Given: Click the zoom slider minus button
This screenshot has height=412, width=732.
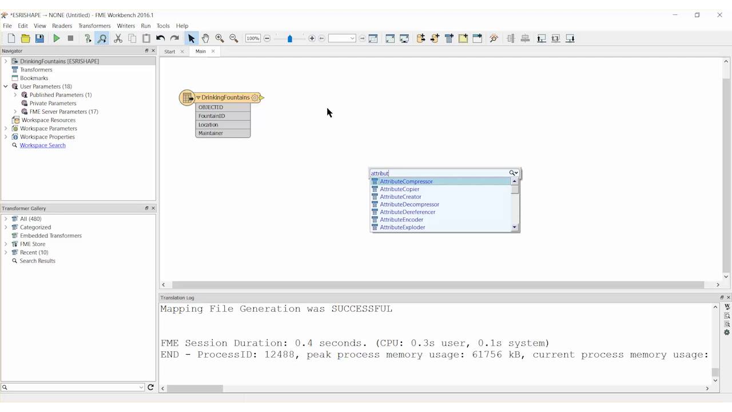Looking at the screenshot, I should pos(267,38).
